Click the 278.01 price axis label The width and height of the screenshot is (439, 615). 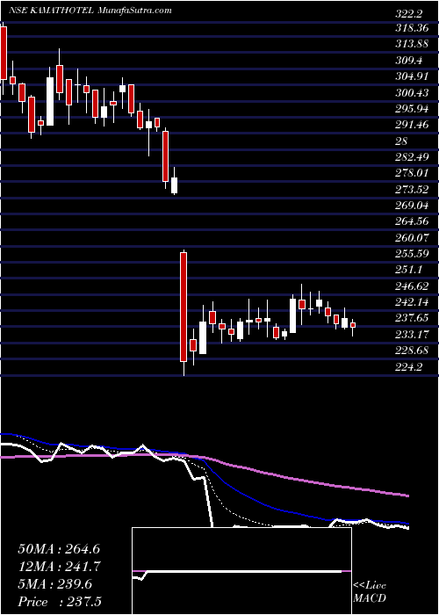click(x=413, y=173)
